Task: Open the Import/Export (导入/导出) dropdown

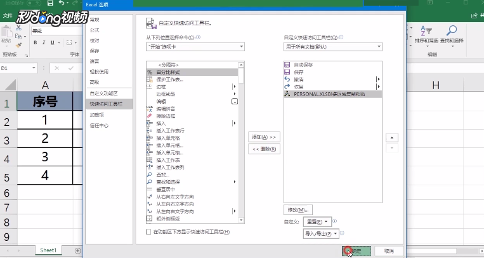Action: coord(321,234)
